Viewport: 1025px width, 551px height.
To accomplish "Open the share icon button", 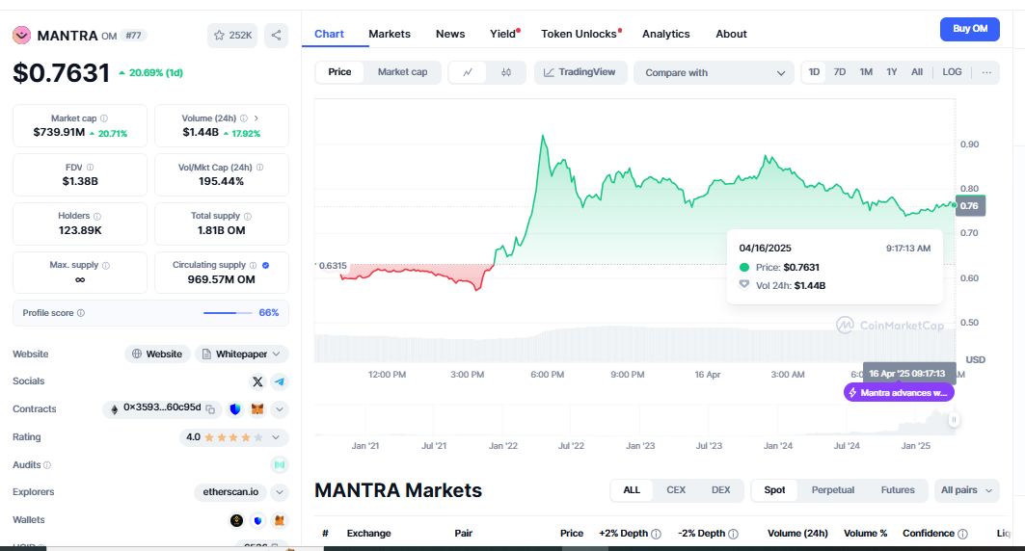I will click(276, 36).
